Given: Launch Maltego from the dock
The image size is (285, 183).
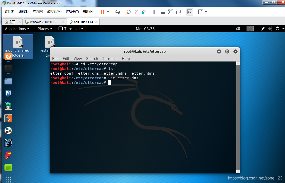Looking at the screenshot, I should 8,143.
